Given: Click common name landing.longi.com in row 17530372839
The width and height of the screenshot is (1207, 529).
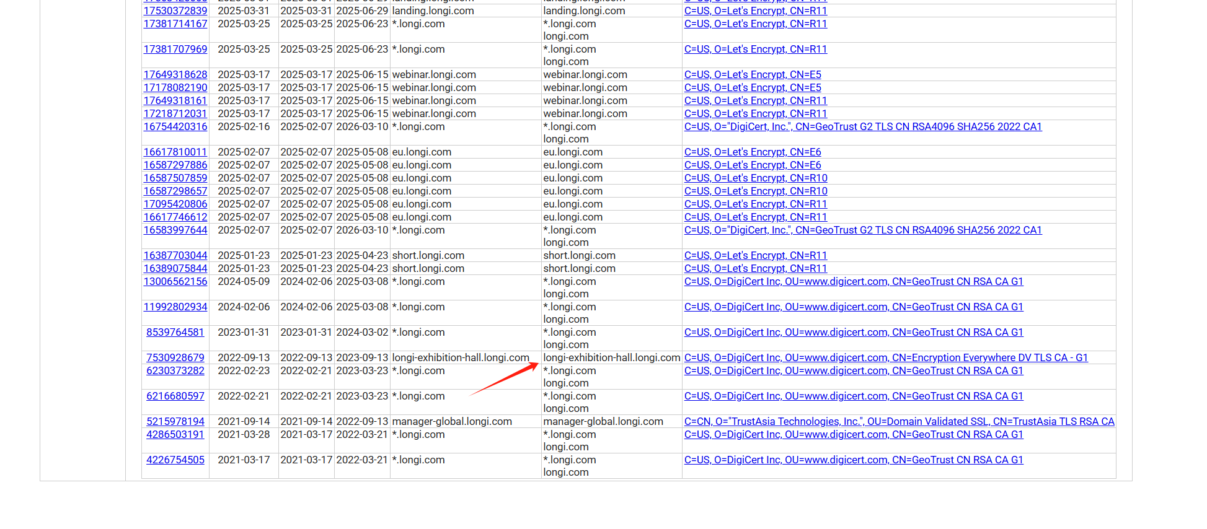Looking at the screenshot, I should [x=433, y=11].
